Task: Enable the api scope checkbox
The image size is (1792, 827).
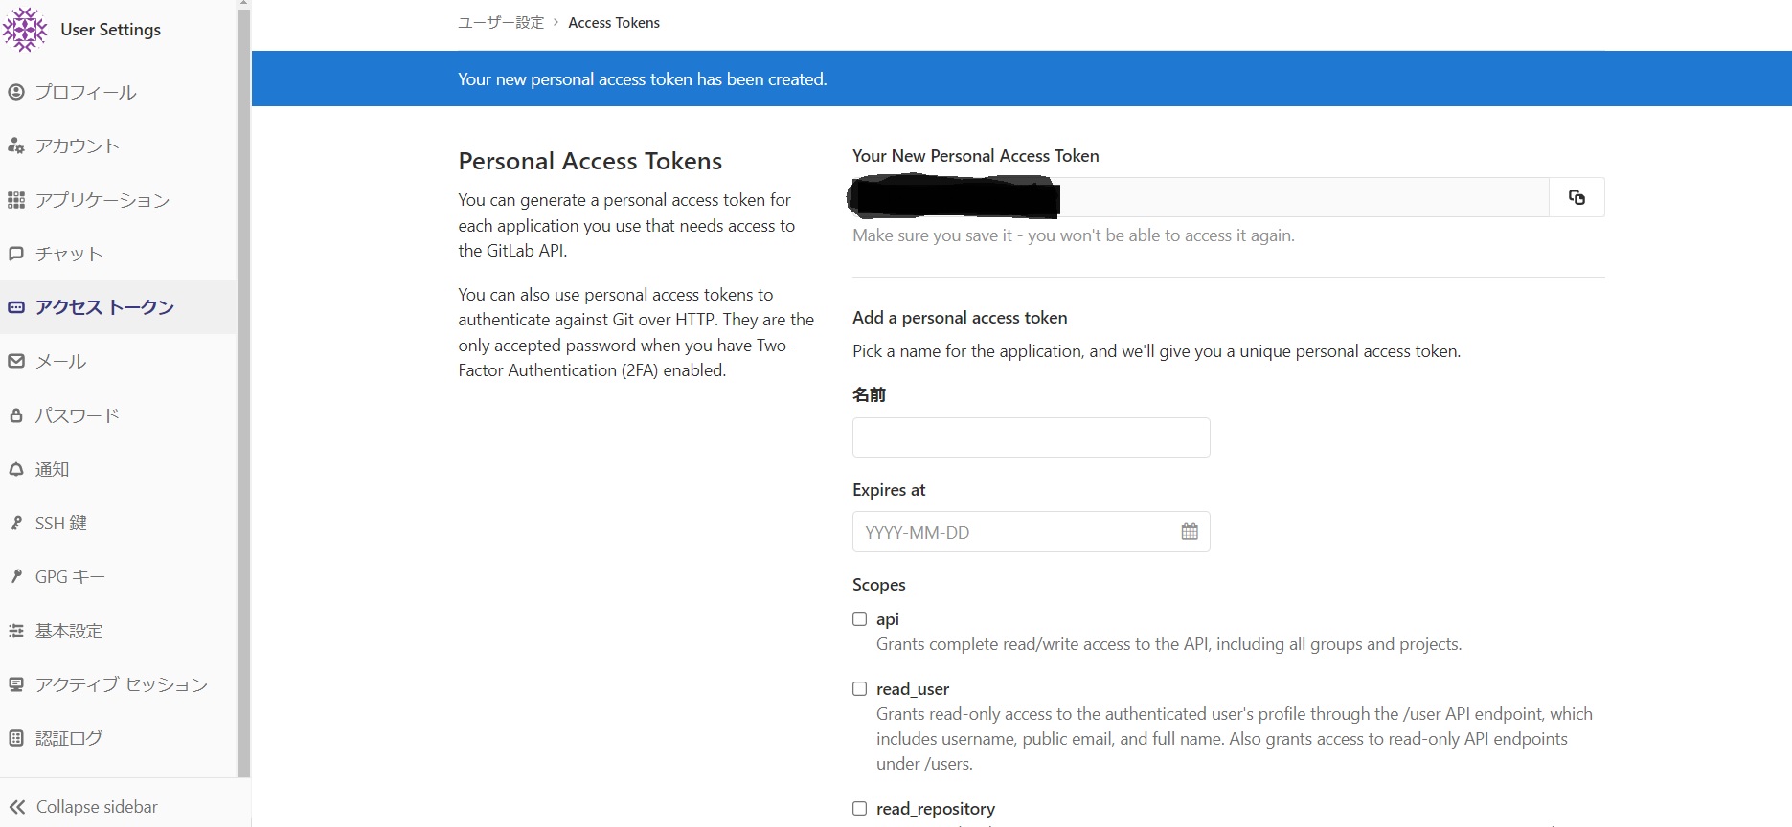Action: pos(860,619)
